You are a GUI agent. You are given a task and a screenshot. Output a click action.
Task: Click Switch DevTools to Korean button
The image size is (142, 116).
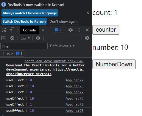point(24,21)
